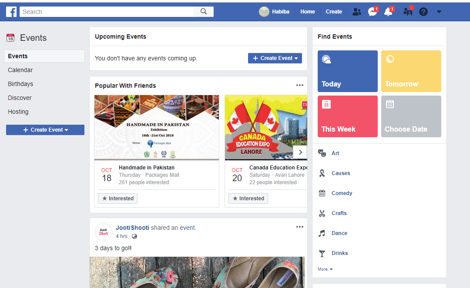Expand the More categories list
The width and height of the screenshot is (470, 288).
coord(325,269)
